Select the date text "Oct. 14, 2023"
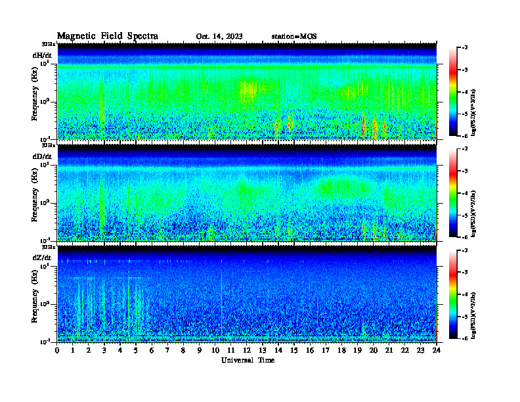 click(x=219, y=37)
